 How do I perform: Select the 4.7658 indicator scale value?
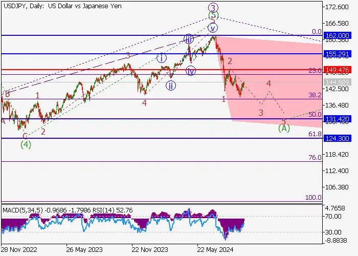click(x=335, y=208)
